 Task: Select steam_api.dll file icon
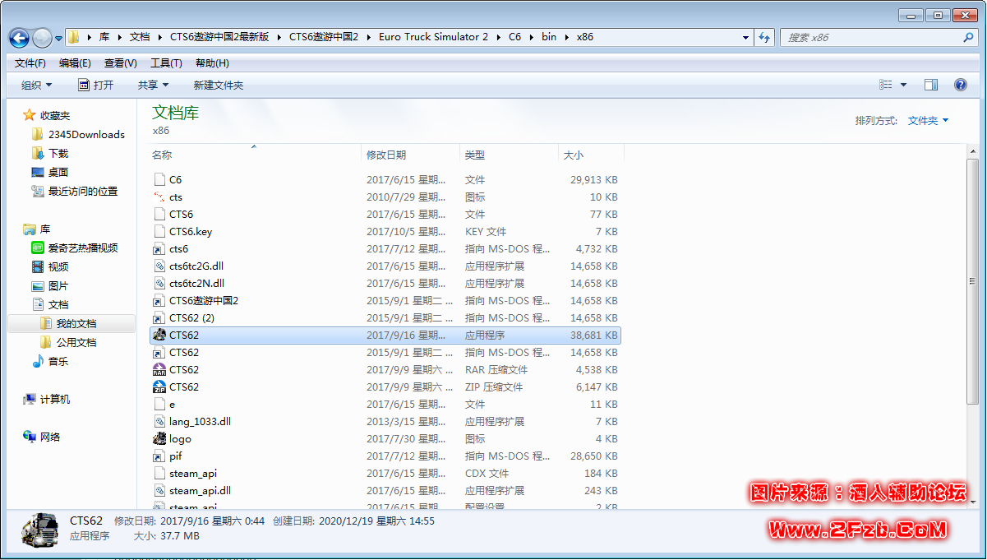pos(159,491)
